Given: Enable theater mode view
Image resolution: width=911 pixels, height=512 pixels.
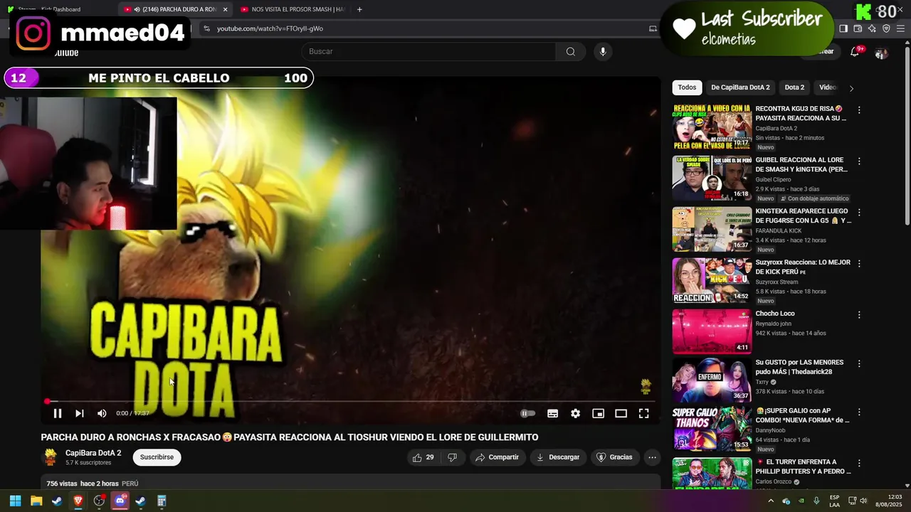Looking at the screenshot, I should 621,413.
